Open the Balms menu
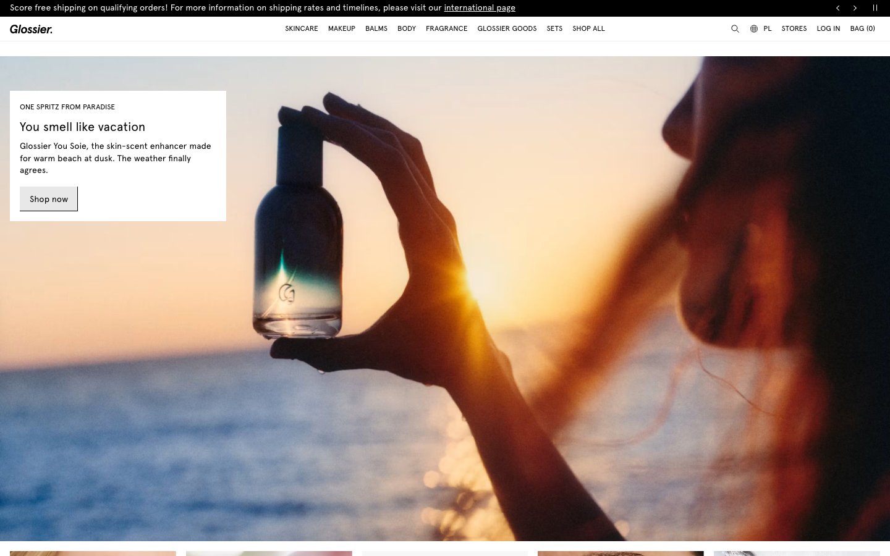This screenshot has width=890, height=556. [376, 28]
